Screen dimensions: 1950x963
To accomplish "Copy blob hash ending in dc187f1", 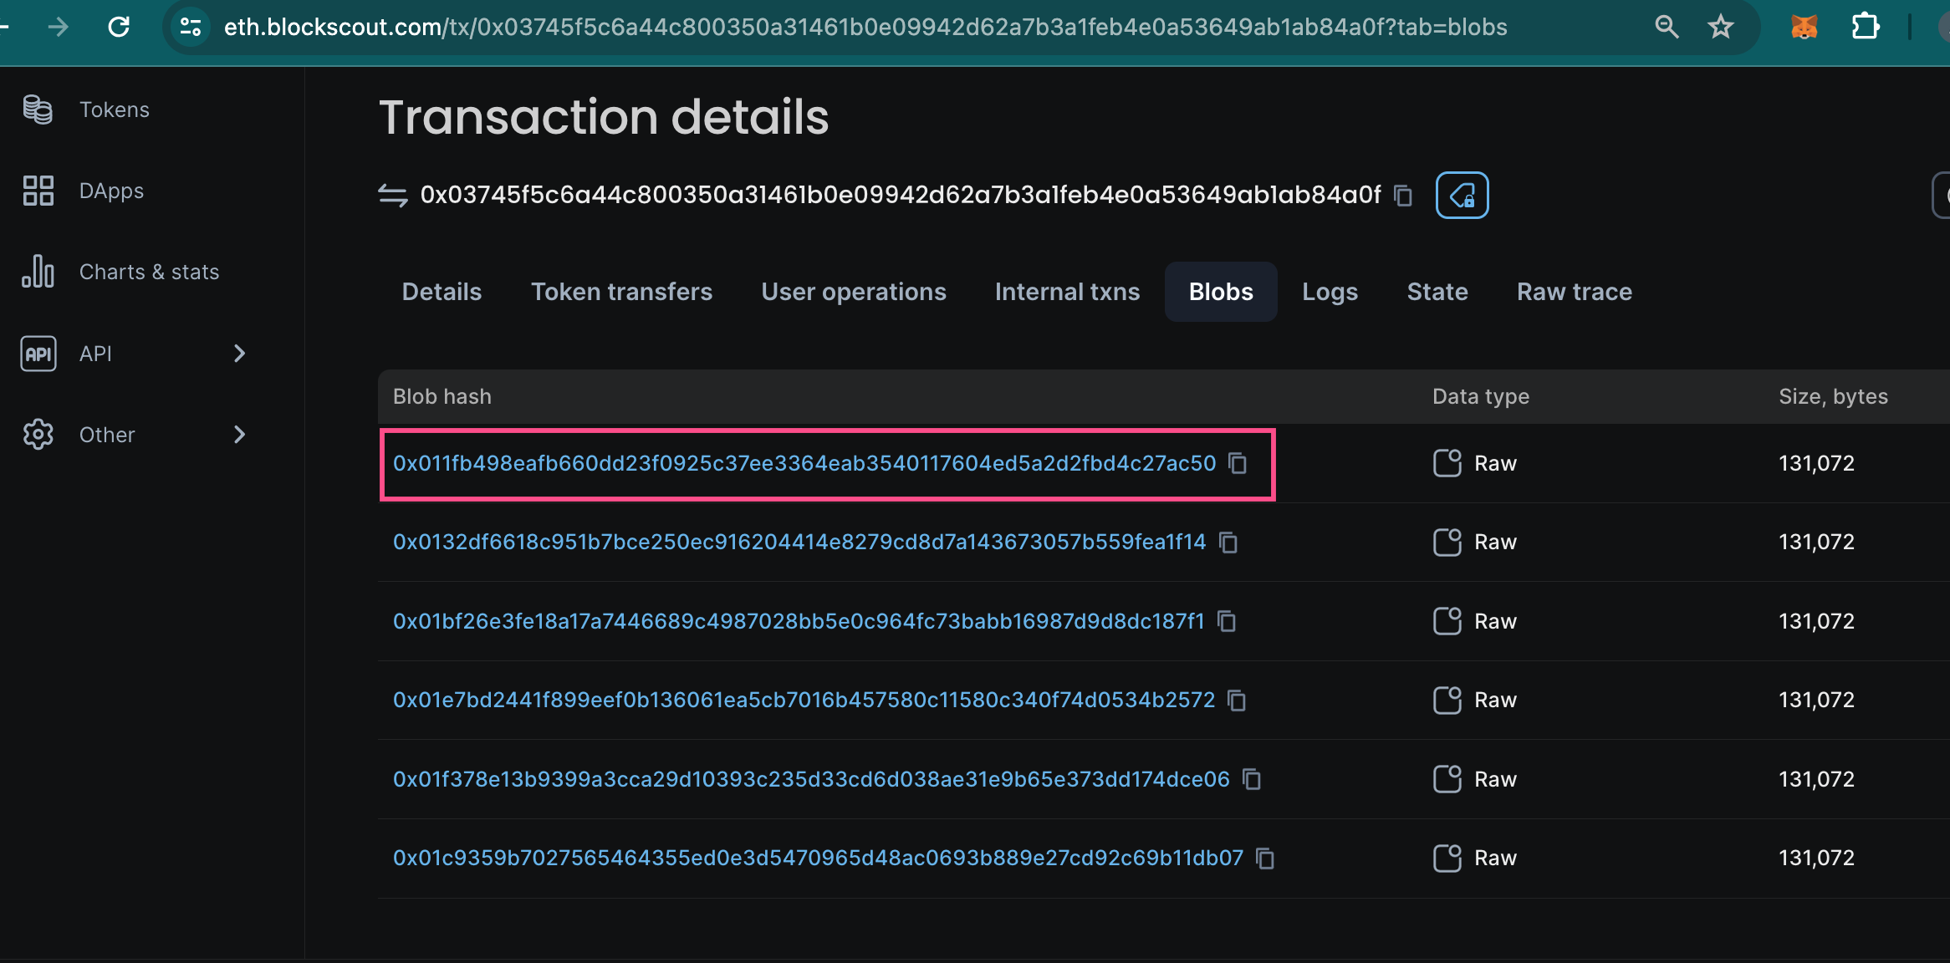I will point(1227,621).
